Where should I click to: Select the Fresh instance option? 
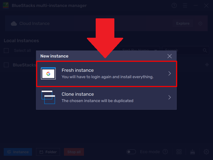coord(107,74)
